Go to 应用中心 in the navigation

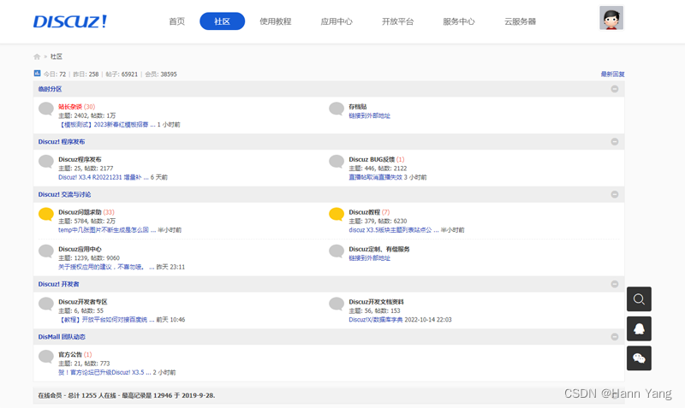pyautogui.click(x=337, y=21)
